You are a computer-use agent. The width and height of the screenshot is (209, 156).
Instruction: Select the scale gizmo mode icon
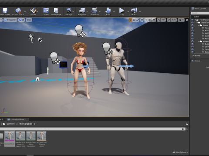138,20
